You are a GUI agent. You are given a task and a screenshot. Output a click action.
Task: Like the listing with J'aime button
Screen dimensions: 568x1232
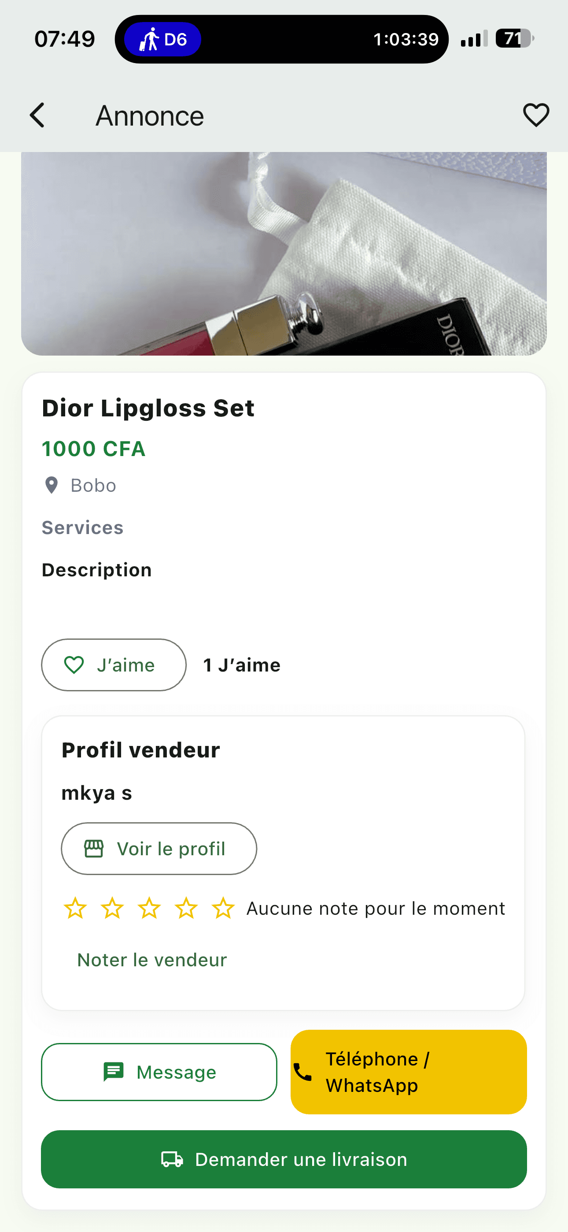tap(114, 665)
